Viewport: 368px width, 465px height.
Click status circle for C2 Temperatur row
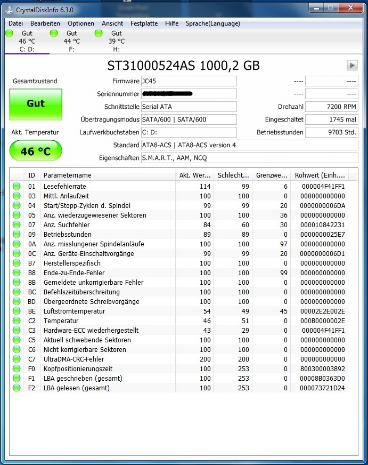click(x=17, y=320)
